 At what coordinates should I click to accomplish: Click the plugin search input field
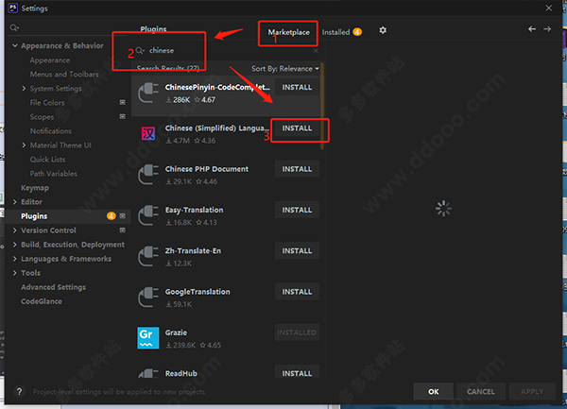[x=228, y=51]
